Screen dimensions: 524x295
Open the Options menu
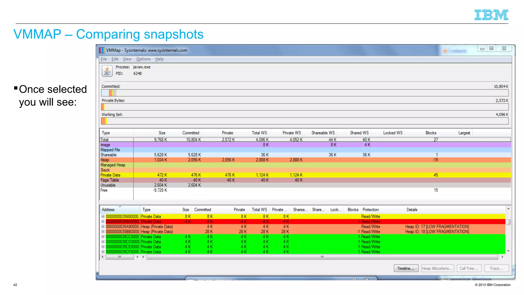(143, 59)
